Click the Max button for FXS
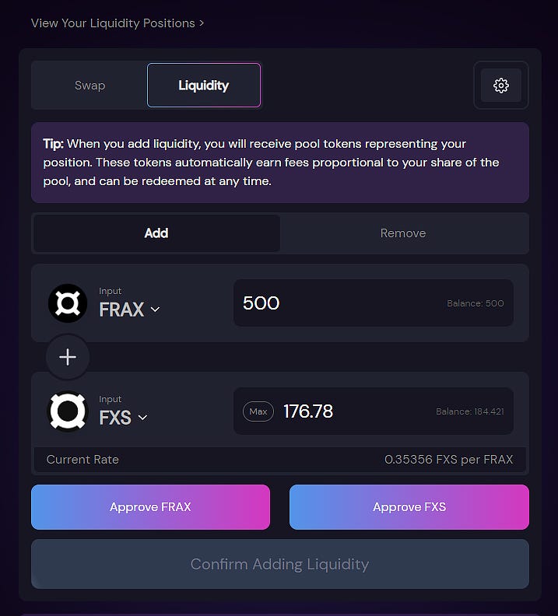This screenshot has width=558, height=616. tap(258, 411)
